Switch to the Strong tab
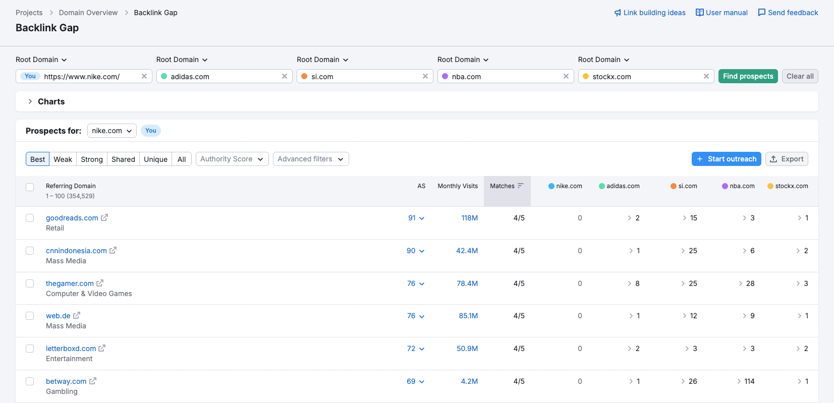The height and width of the screenshot is (403, 834). (x=92, y=159)
